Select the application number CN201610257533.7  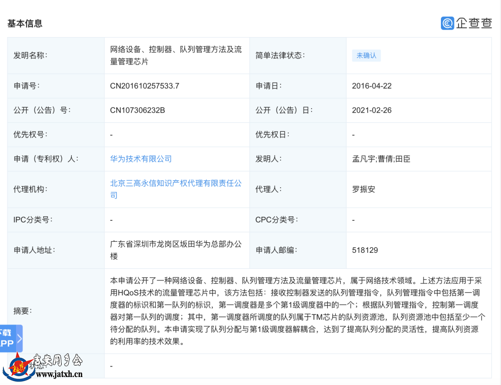[144, 86]
